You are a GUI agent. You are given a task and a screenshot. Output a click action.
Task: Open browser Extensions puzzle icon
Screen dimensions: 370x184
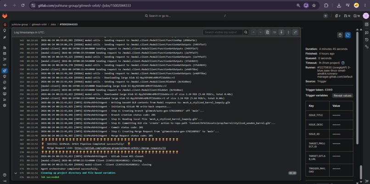[326, 5]
